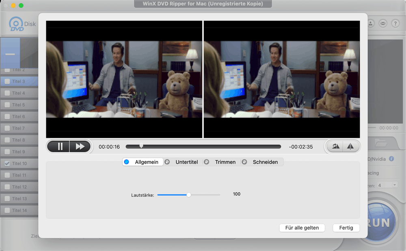Check the Titel 7 checkbox
The image size is (406, 251).
point(7,128)
